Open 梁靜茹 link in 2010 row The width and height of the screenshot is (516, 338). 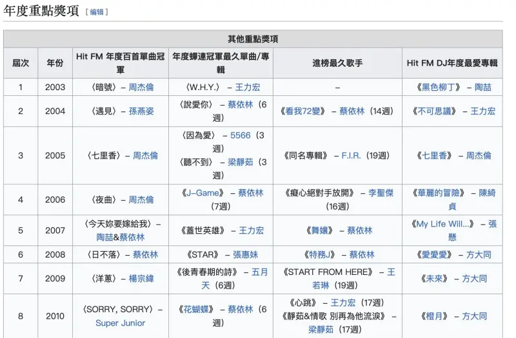(x=321, y=330)
